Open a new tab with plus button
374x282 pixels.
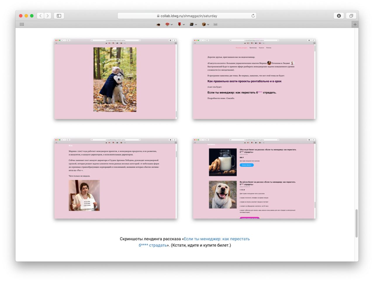coord(355,25)
